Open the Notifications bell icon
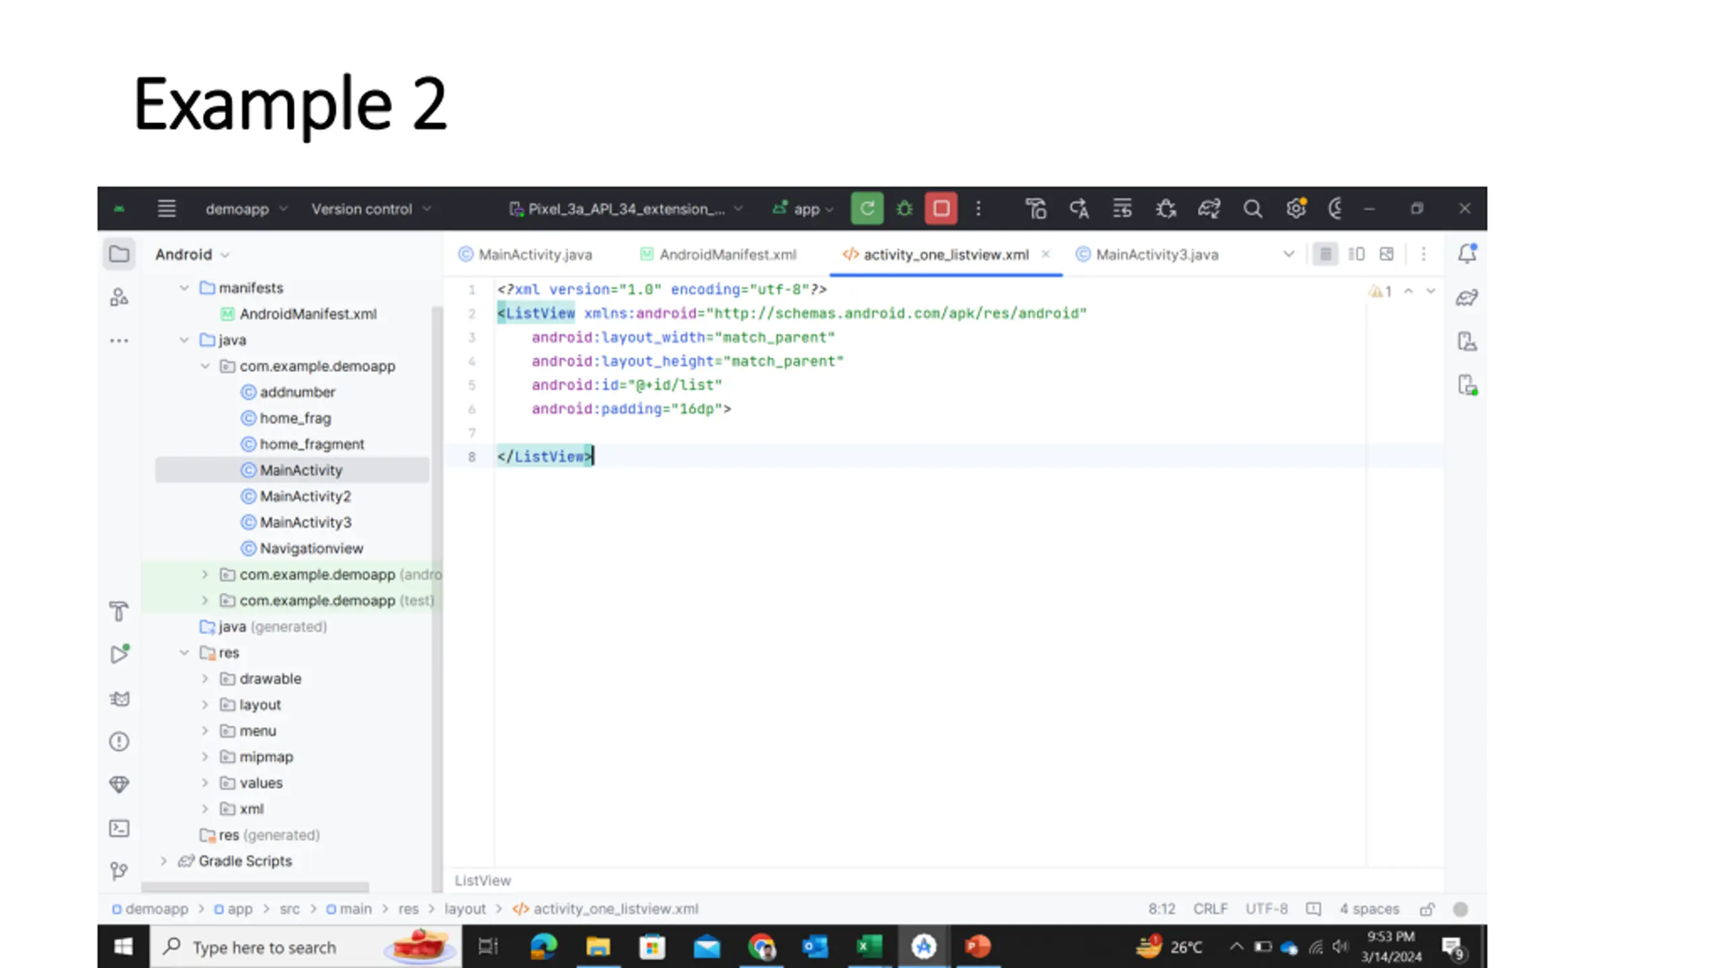This screenshot has width=1721, height=968. [1467, 253]
